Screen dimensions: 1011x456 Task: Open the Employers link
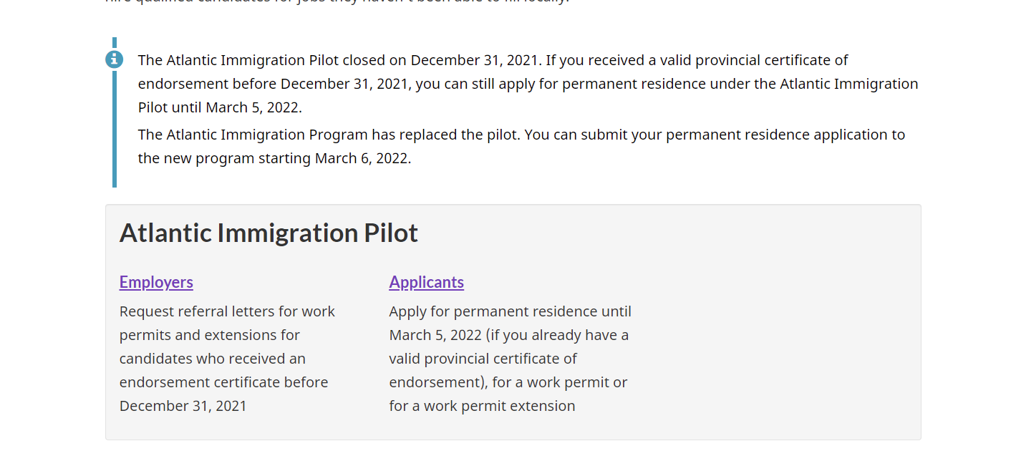[x=156, y=282]
